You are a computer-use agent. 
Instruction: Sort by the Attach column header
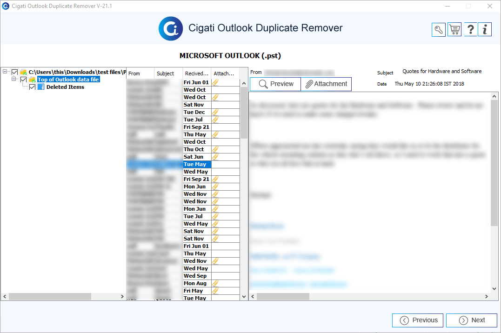(226, 73)
